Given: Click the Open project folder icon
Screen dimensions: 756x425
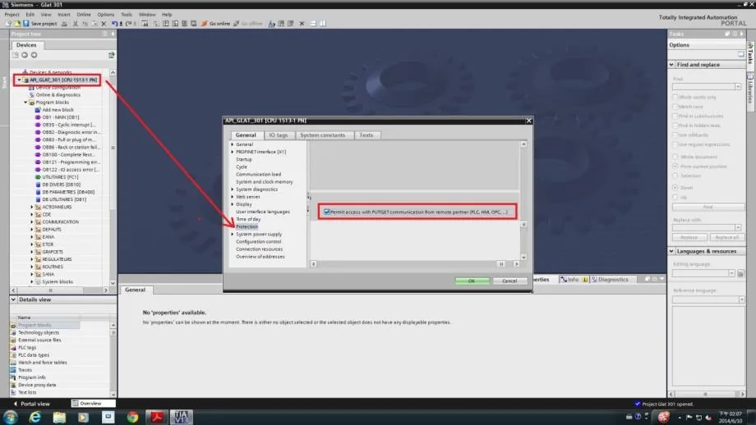Looking at the screenshot, I should tap(17, 23).
